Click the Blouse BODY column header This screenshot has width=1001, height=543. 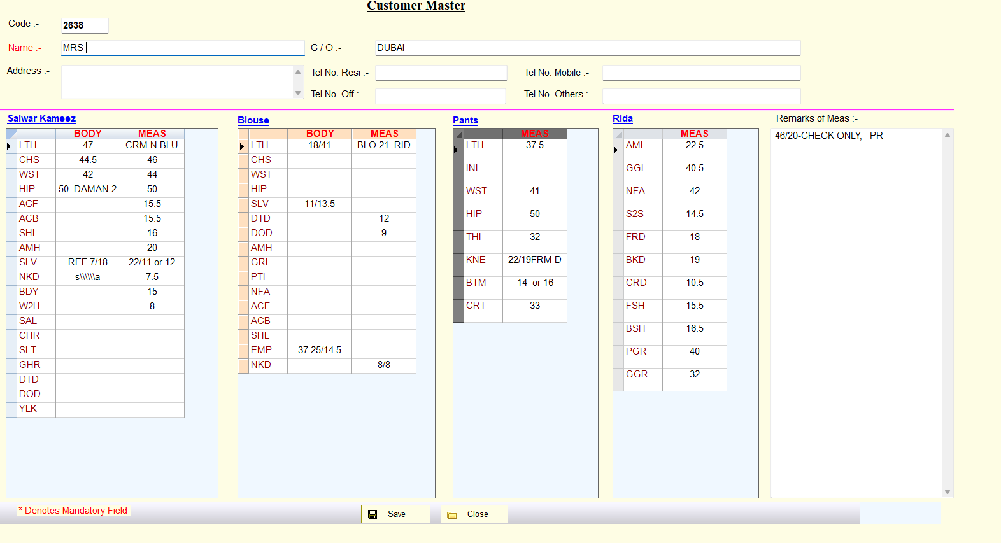click(320, 134)
